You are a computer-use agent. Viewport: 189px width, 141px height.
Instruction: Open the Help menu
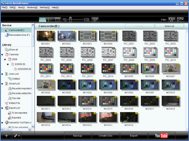pyautogui.click(x=55, y=8)
